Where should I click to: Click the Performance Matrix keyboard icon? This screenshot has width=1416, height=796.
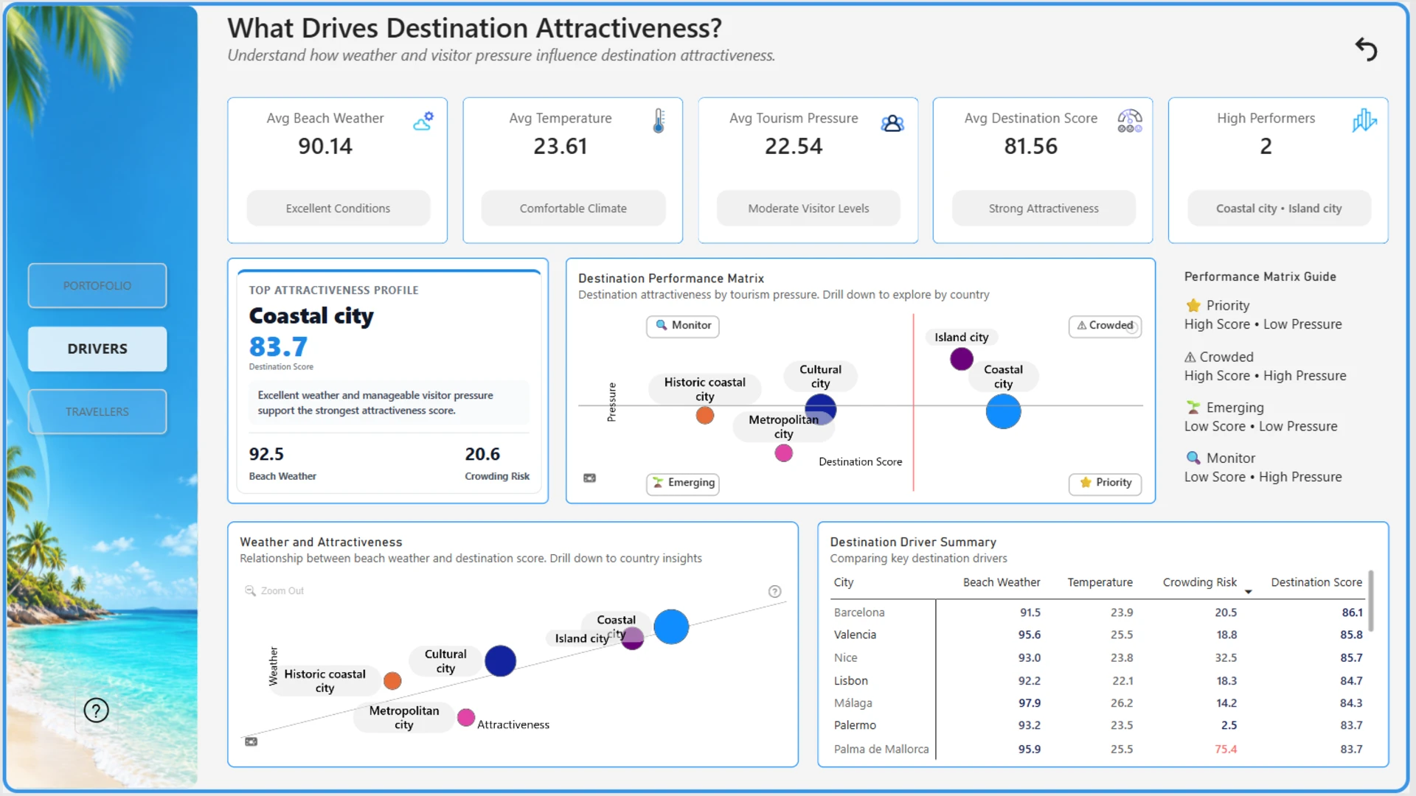(x=589, y=478)
